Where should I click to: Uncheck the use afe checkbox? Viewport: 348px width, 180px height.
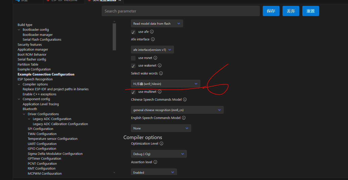click(x=133, y=32)
